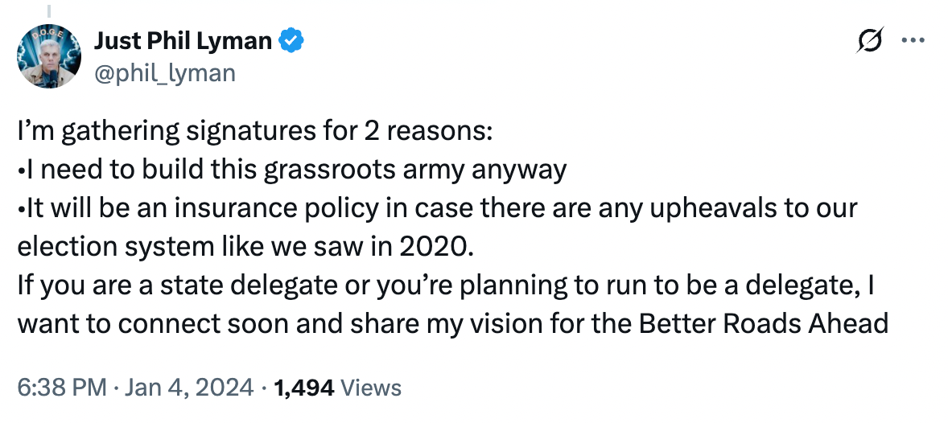Open the three-dot more options menu
This screenshot has height=423, width=948.
coord(913,40)
